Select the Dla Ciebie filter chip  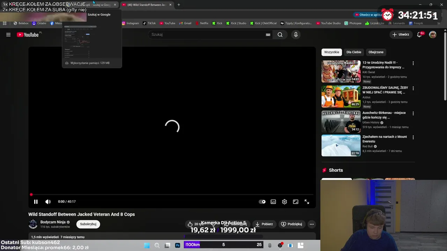click(354, 52)
